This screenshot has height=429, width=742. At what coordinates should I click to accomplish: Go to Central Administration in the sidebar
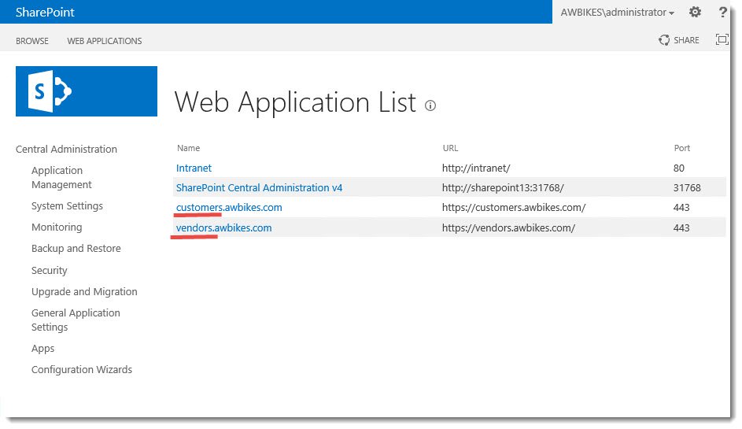66,149
